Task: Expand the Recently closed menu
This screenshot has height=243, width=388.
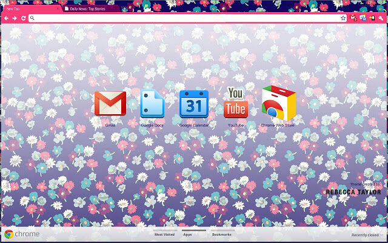Action: tap(367, 235)
